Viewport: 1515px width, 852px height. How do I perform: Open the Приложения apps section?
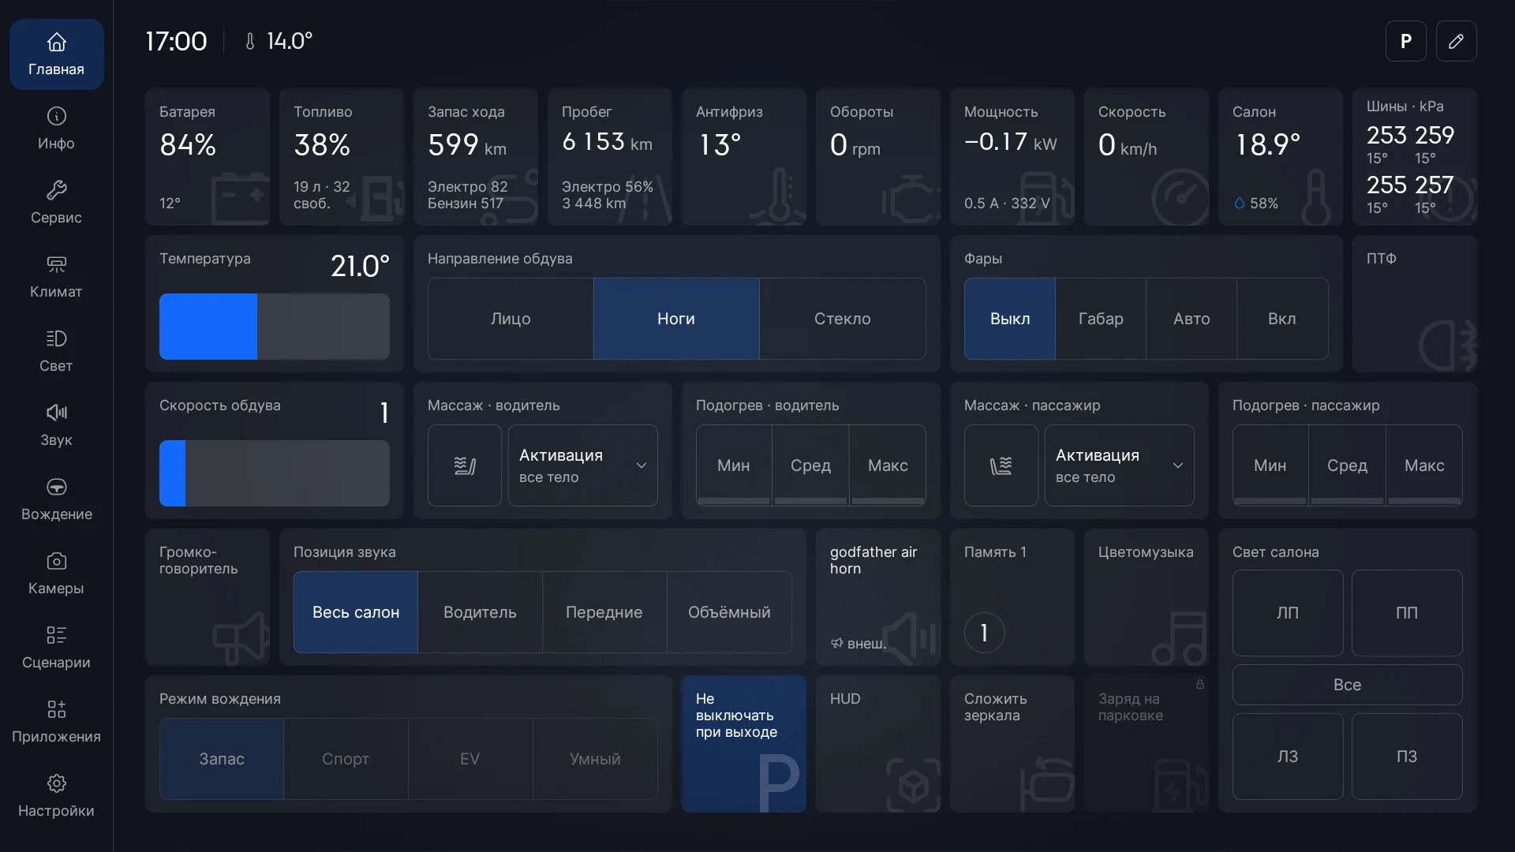coord(56,722)
